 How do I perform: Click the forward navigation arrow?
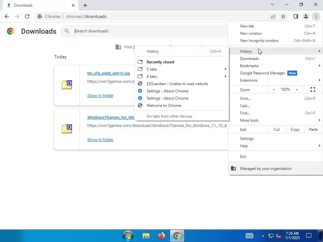coord(17,16)
